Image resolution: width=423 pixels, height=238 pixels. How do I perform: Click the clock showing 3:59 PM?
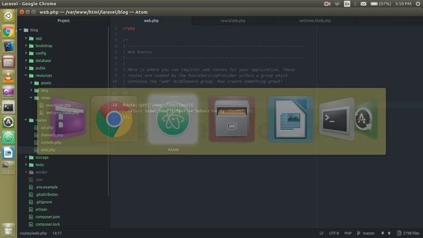403,4
